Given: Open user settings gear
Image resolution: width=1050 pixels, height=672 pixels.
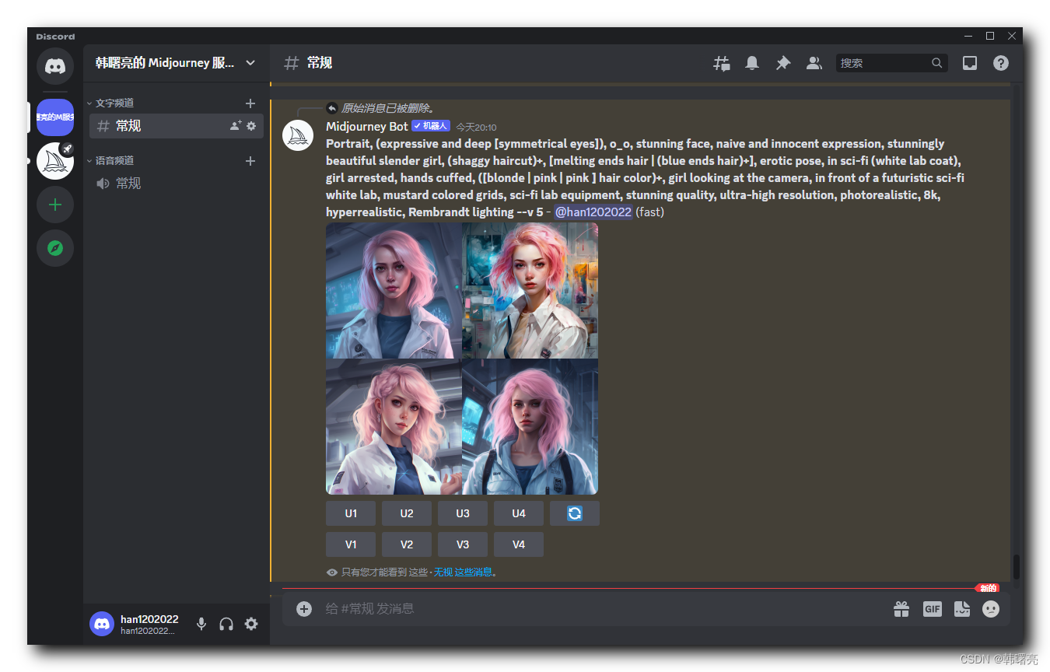Looking at the screenshot, I should click(251, 624).
